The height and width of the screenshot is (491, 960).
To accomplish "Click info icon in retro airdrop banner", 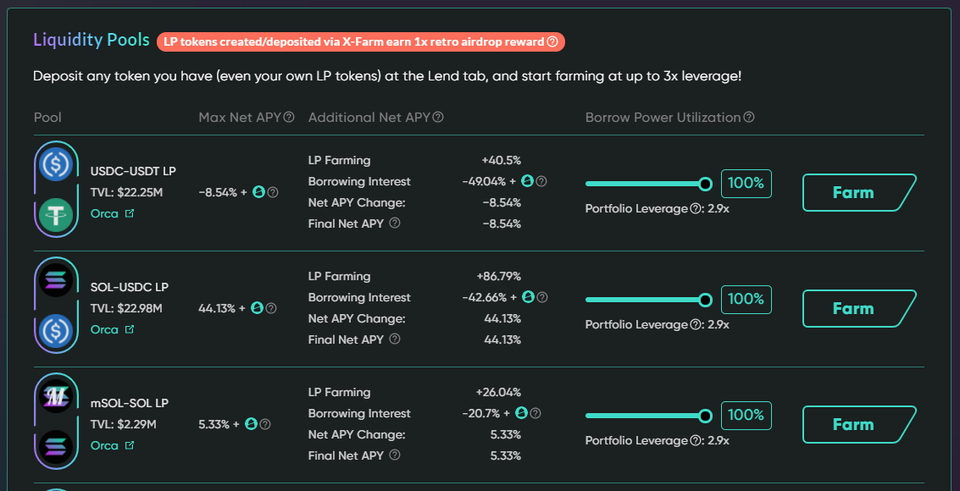I will (x=552, y=41).
